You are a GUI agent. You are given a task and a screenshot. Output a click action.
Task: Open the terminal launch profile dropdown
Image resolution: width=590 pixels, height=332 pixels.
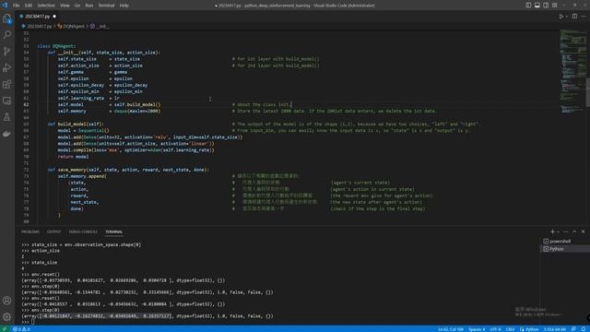[558, 231]
